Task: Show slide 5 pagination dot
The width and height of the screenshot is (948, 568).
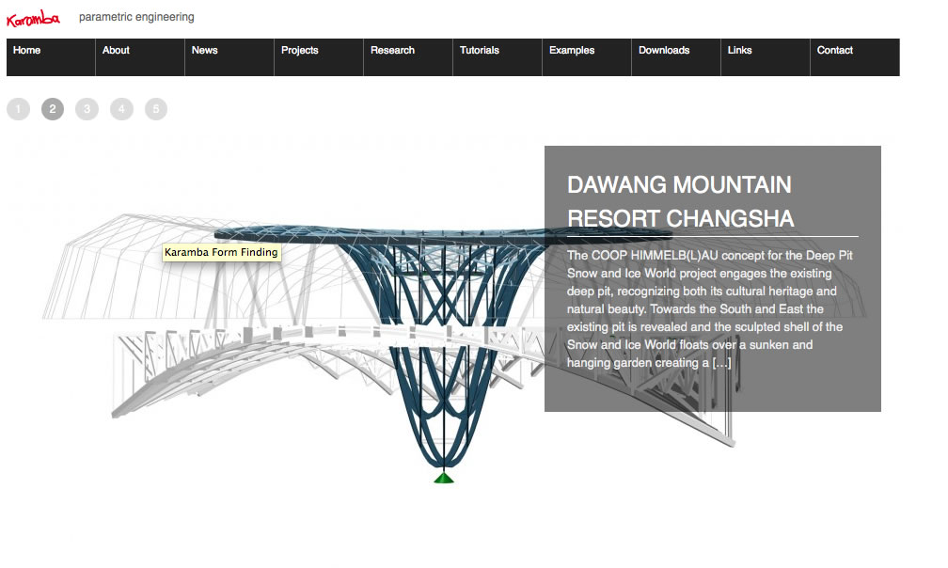Action: click(x=156, y=109)
